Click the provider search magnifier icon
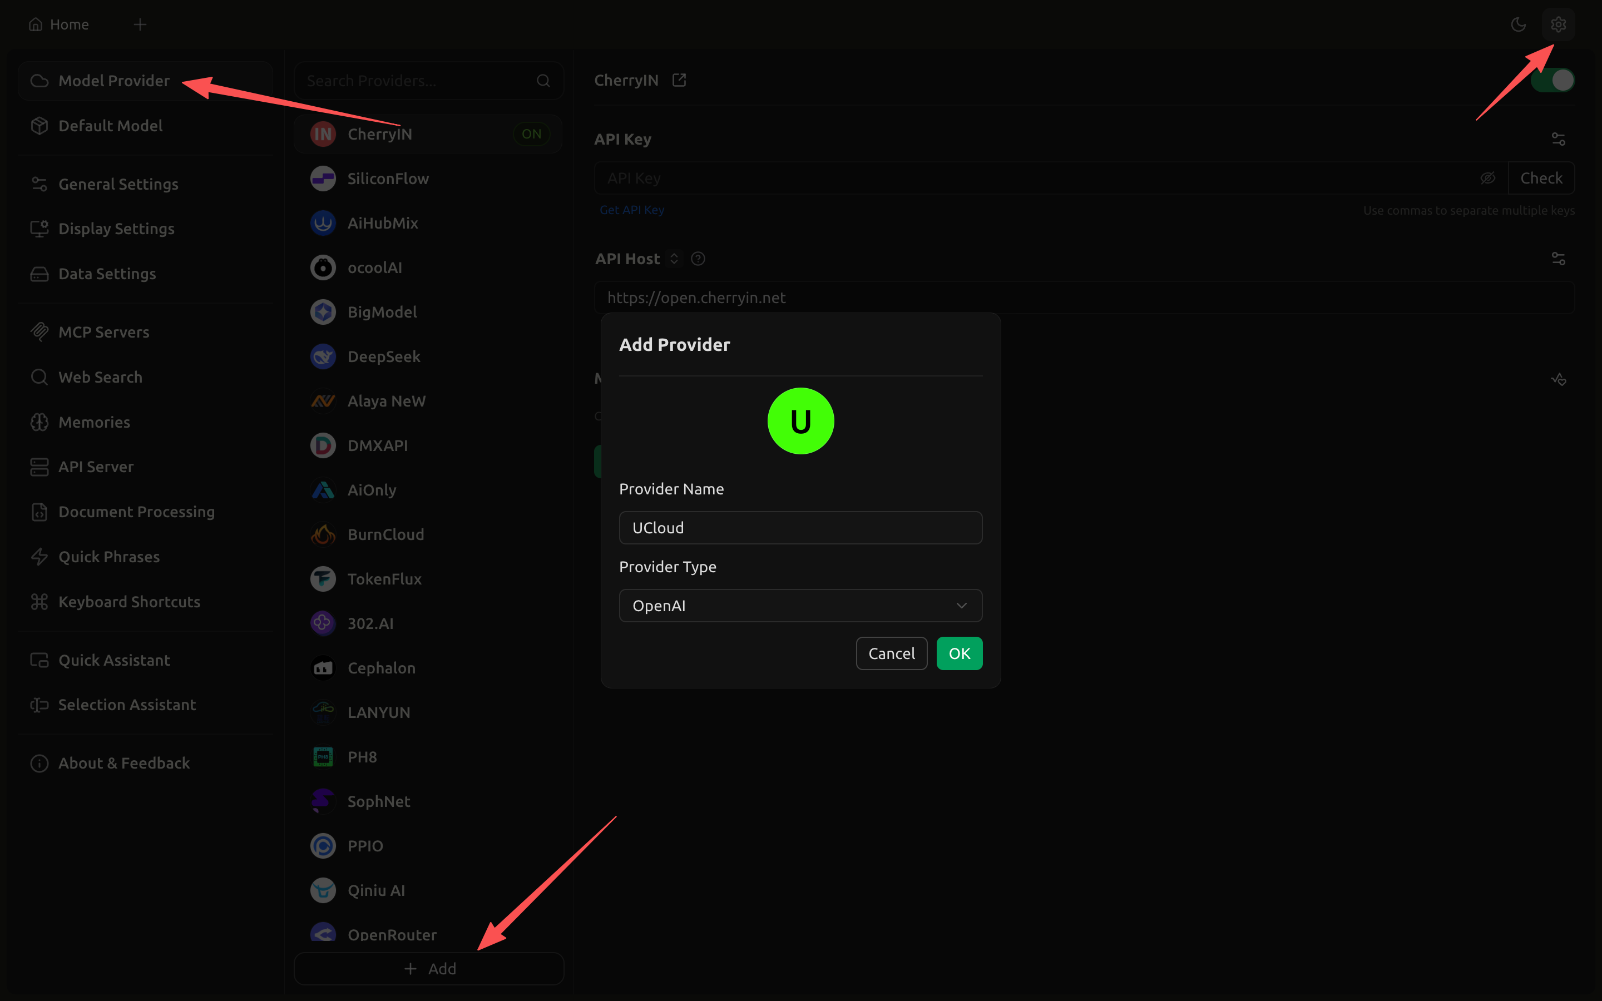The height and width of the screenshot is (1001, 1602). pos(543,81)
